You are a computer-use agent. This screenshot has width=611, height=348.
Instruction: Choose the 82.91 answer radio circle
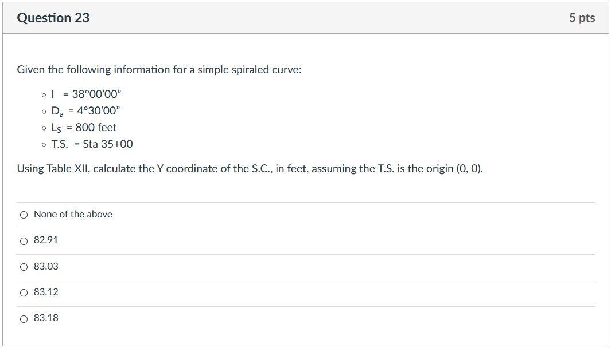tap(24, 241)
